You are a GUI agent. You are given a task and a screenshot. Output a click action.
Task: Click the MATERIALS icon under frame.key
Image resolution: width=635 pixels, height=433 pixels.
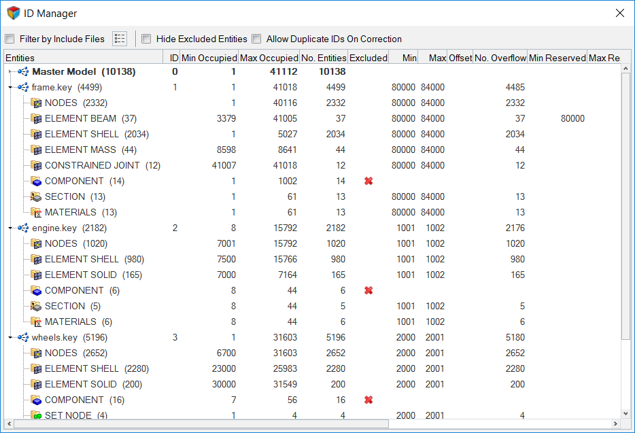36,212
